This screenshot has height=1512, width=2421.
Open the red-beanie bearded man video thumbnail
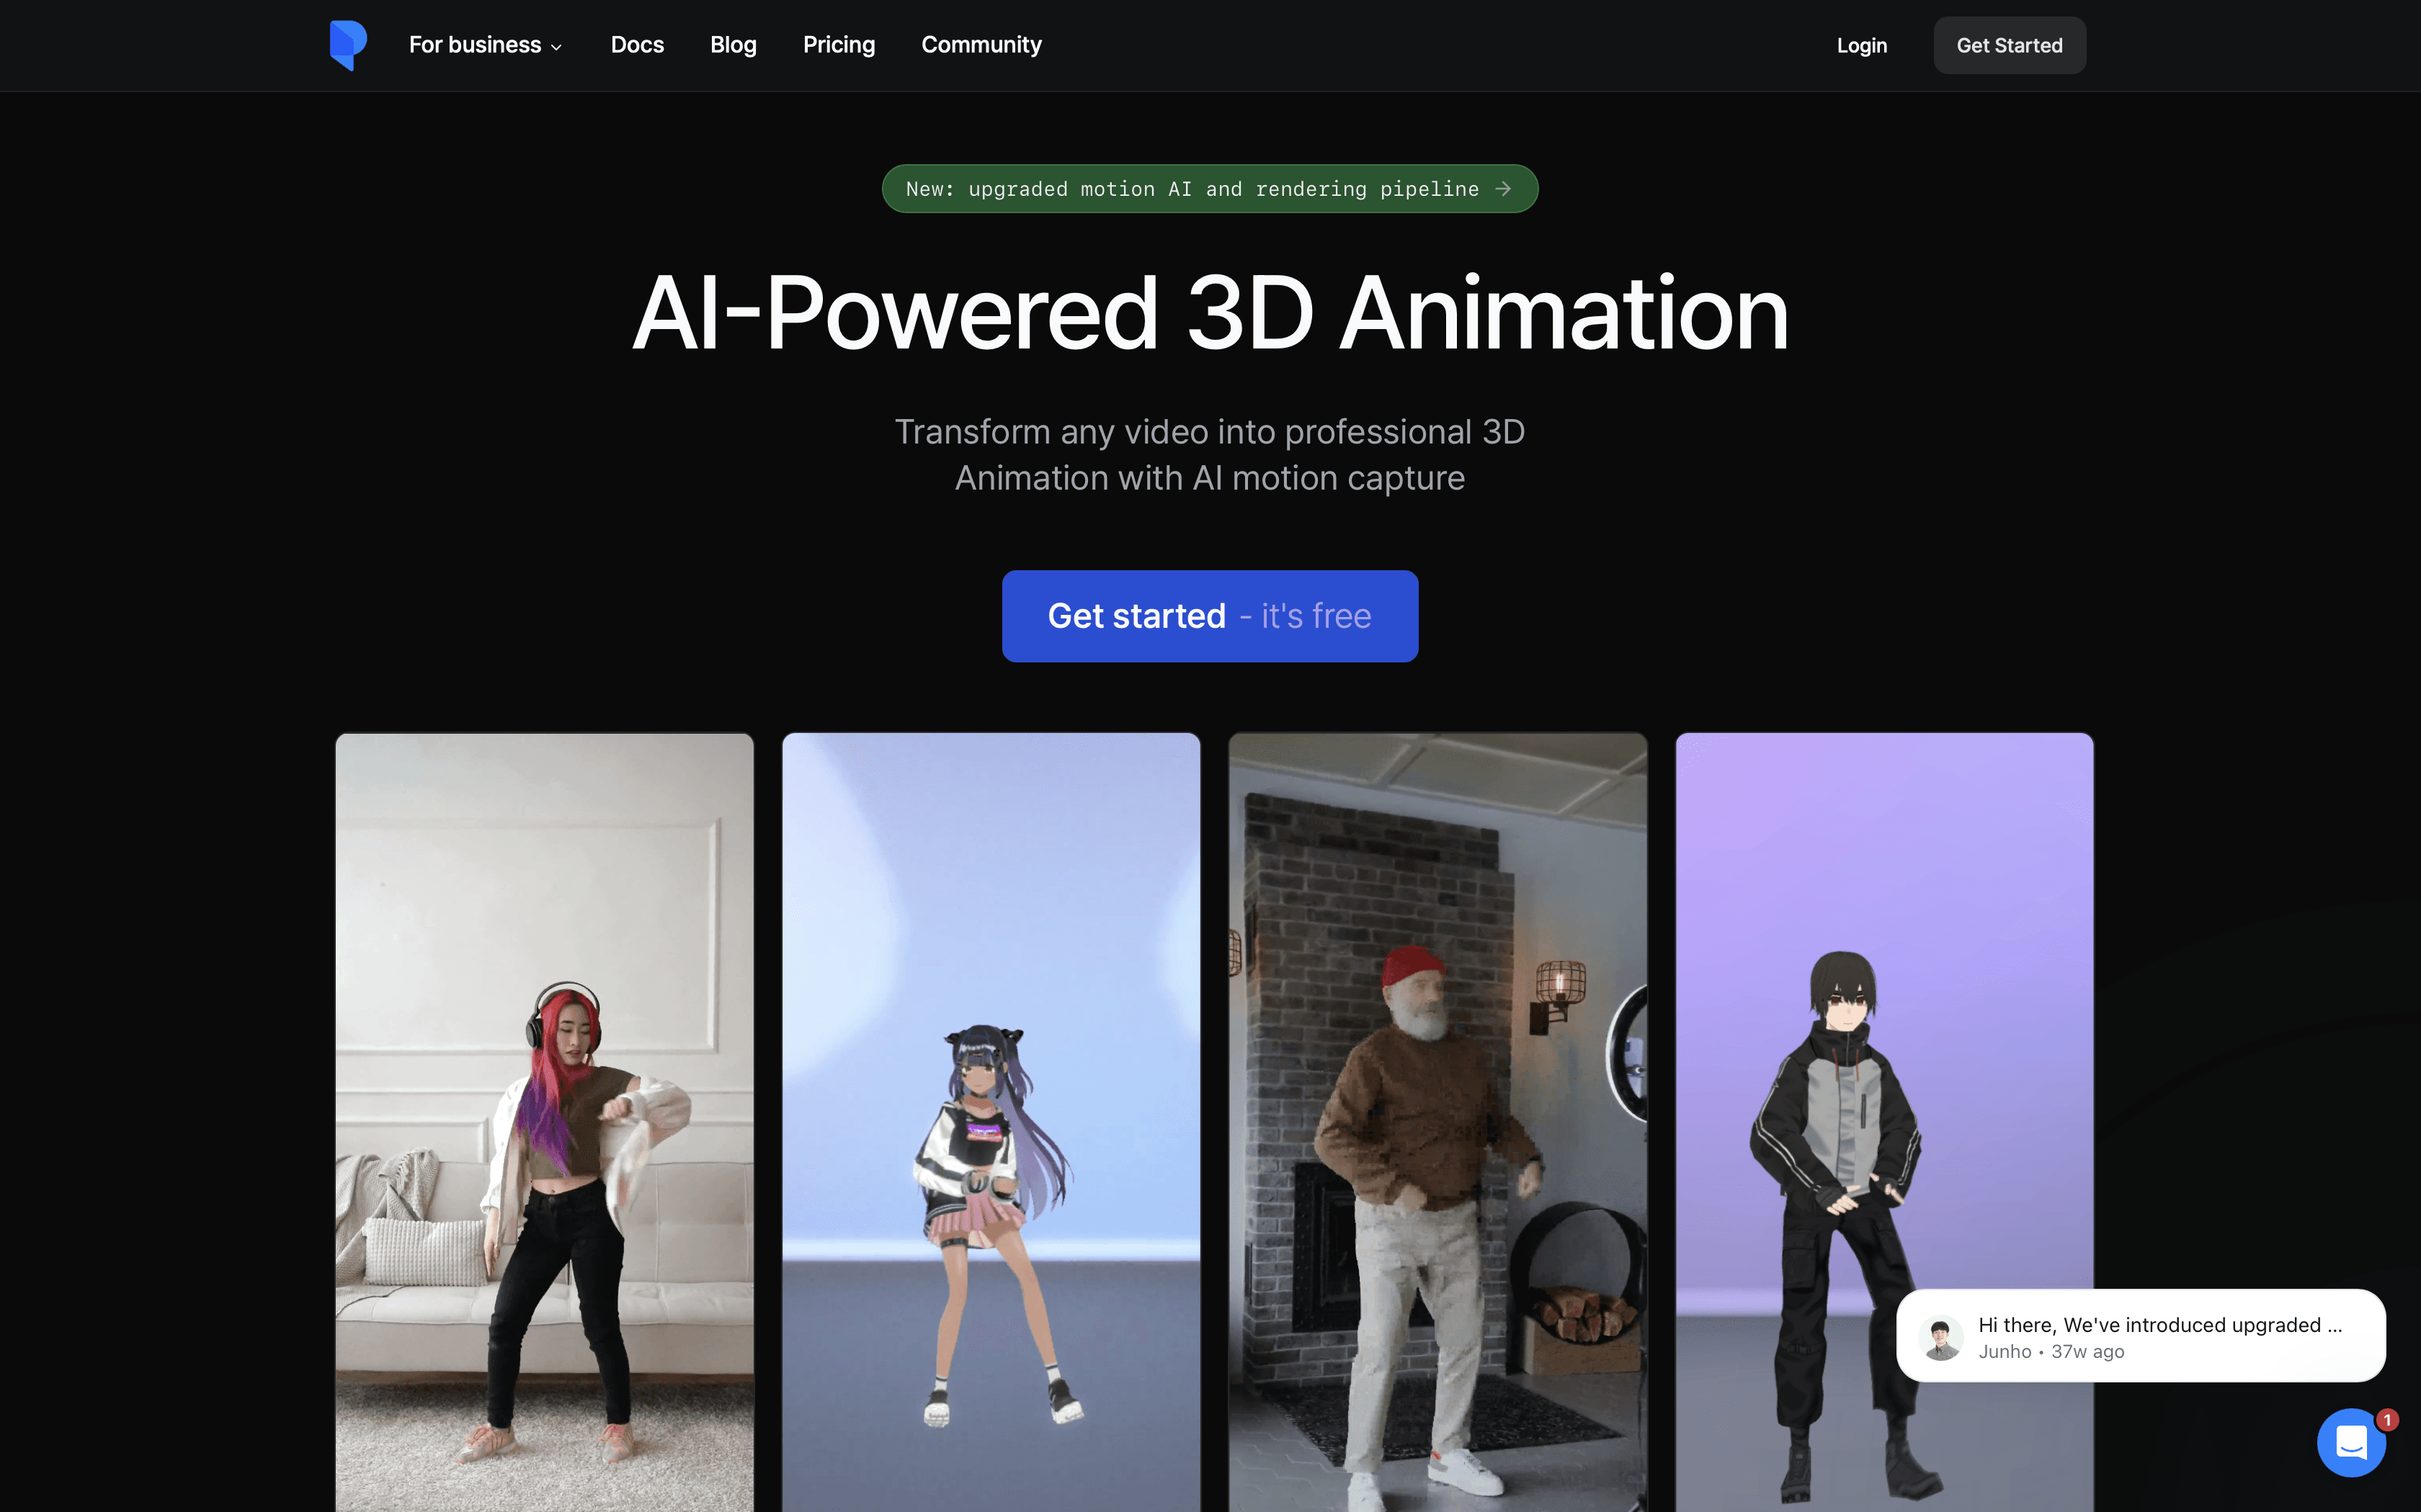click(x=1437, y=1122)
